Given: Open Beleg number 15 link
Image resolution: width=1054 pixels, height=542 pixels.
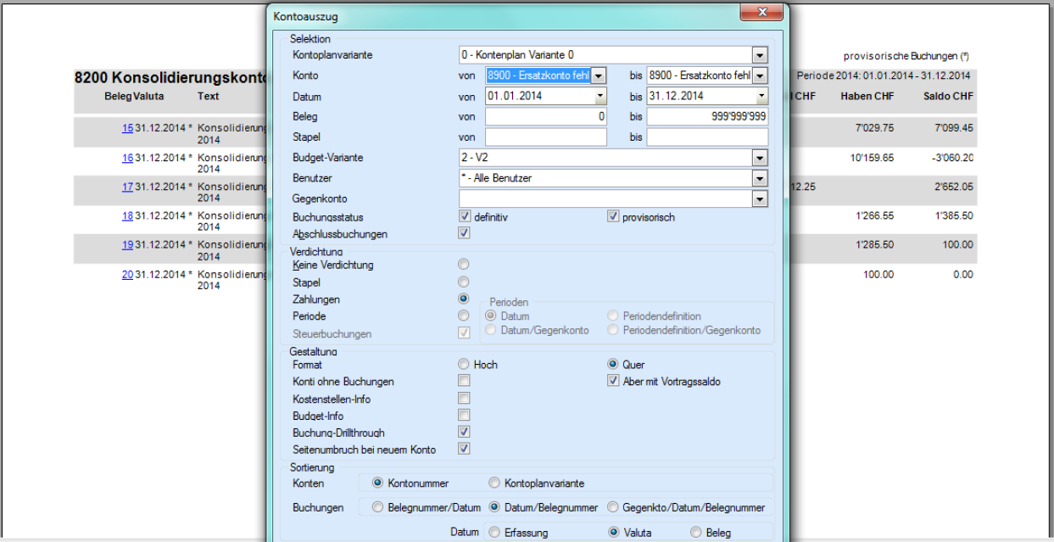Looking at the screenshot, I should (x=127, y=129).
